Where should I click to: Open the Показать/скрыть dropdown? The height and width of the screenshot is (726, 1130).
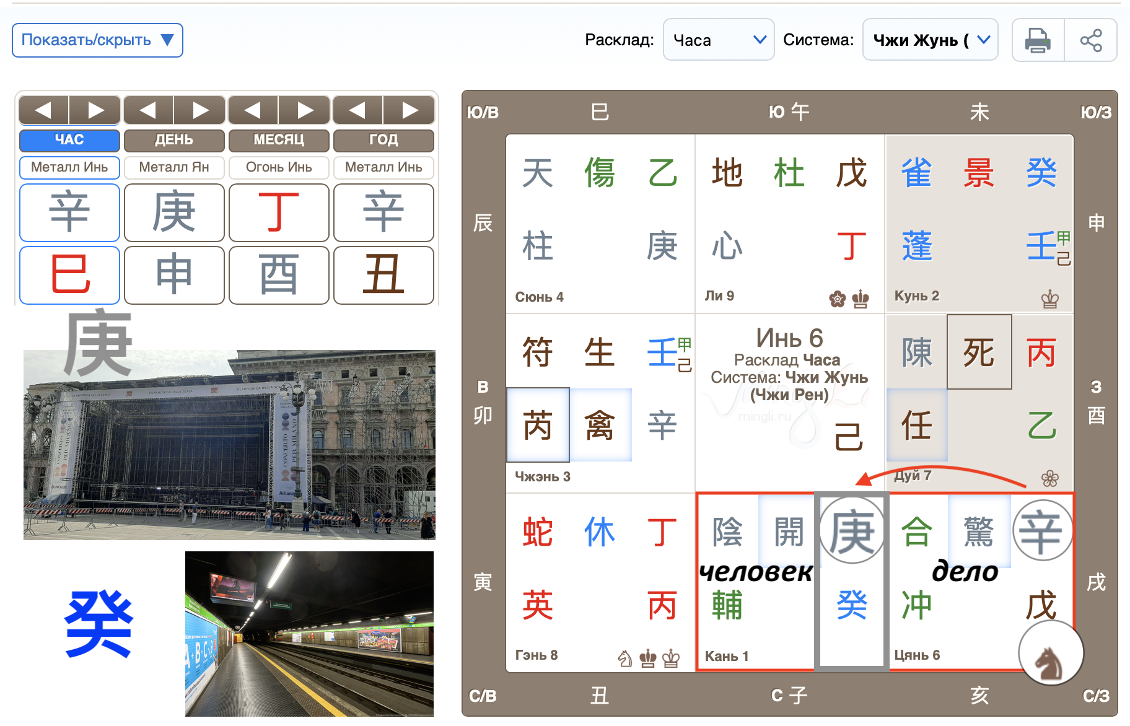(x=97, y=40)
